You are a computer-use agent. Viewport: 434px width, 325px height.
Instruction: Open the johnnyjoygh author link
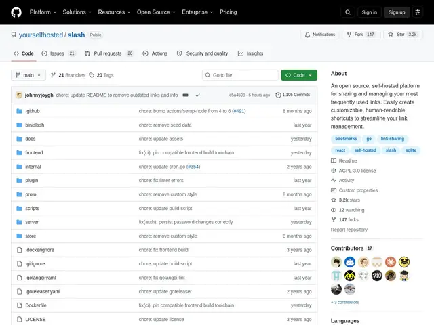[x=39, y=95]
